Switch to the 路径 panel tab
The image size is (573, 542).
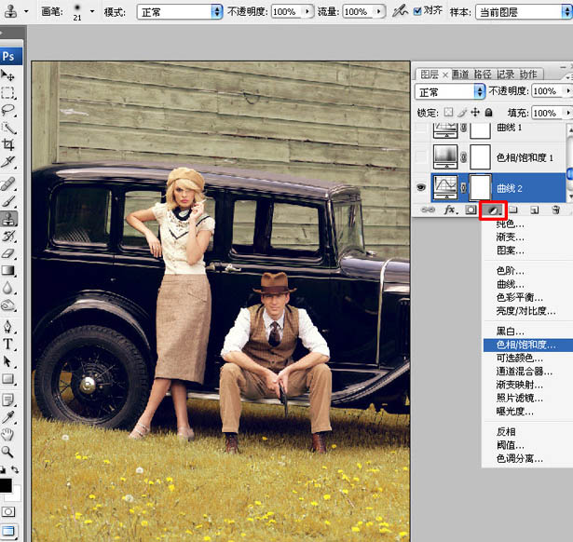click(x=483, y=75)
